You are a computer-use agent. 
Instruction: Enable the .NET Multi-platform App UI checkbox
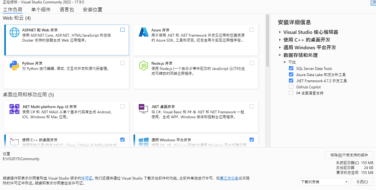tap(122, 107)
